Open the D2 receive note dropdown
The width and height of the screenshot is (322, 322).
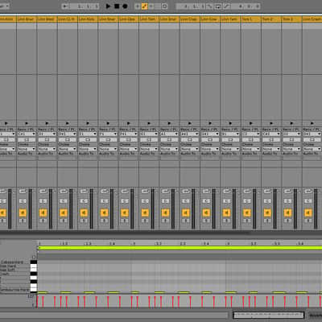coord(291,134)
